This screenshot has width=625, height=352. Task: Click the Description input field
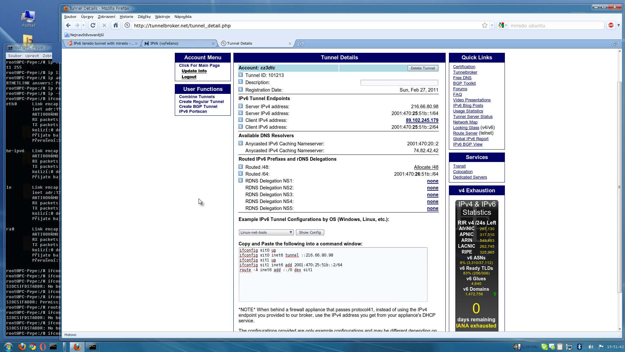pos(399,83)
